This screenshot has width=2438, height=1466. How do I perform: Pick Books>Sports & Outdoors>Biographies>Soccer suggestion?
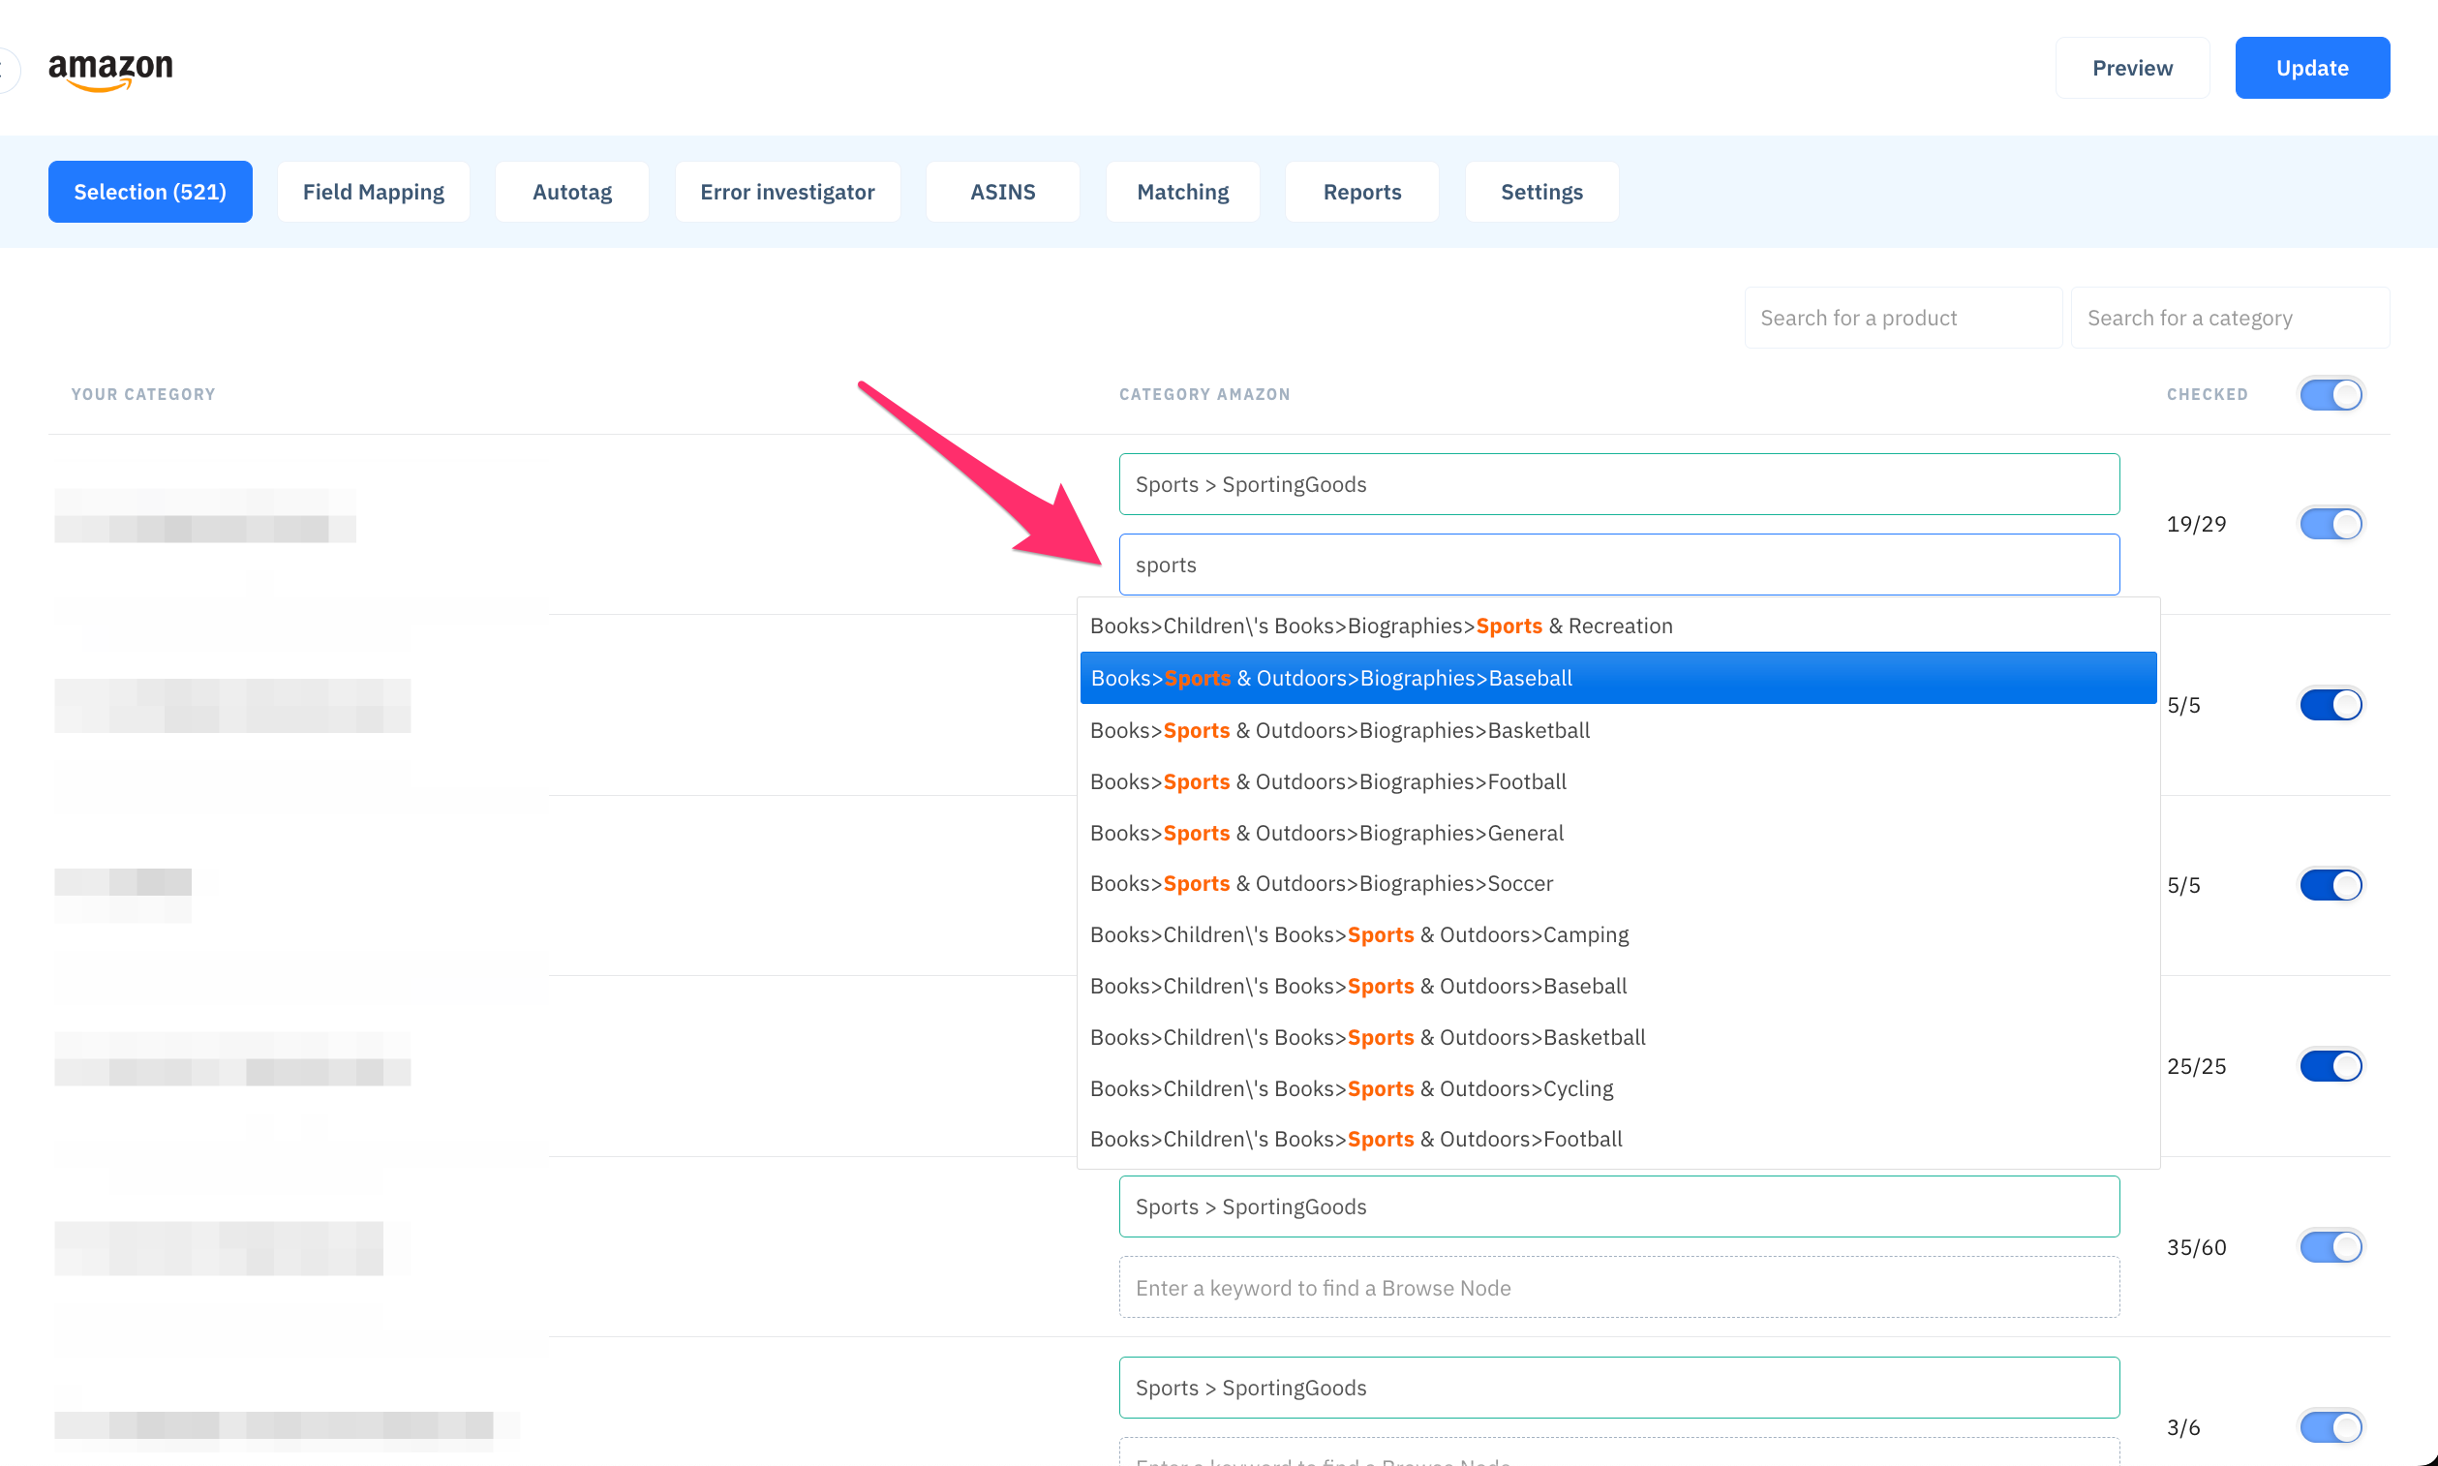[x=1618, y=884]
